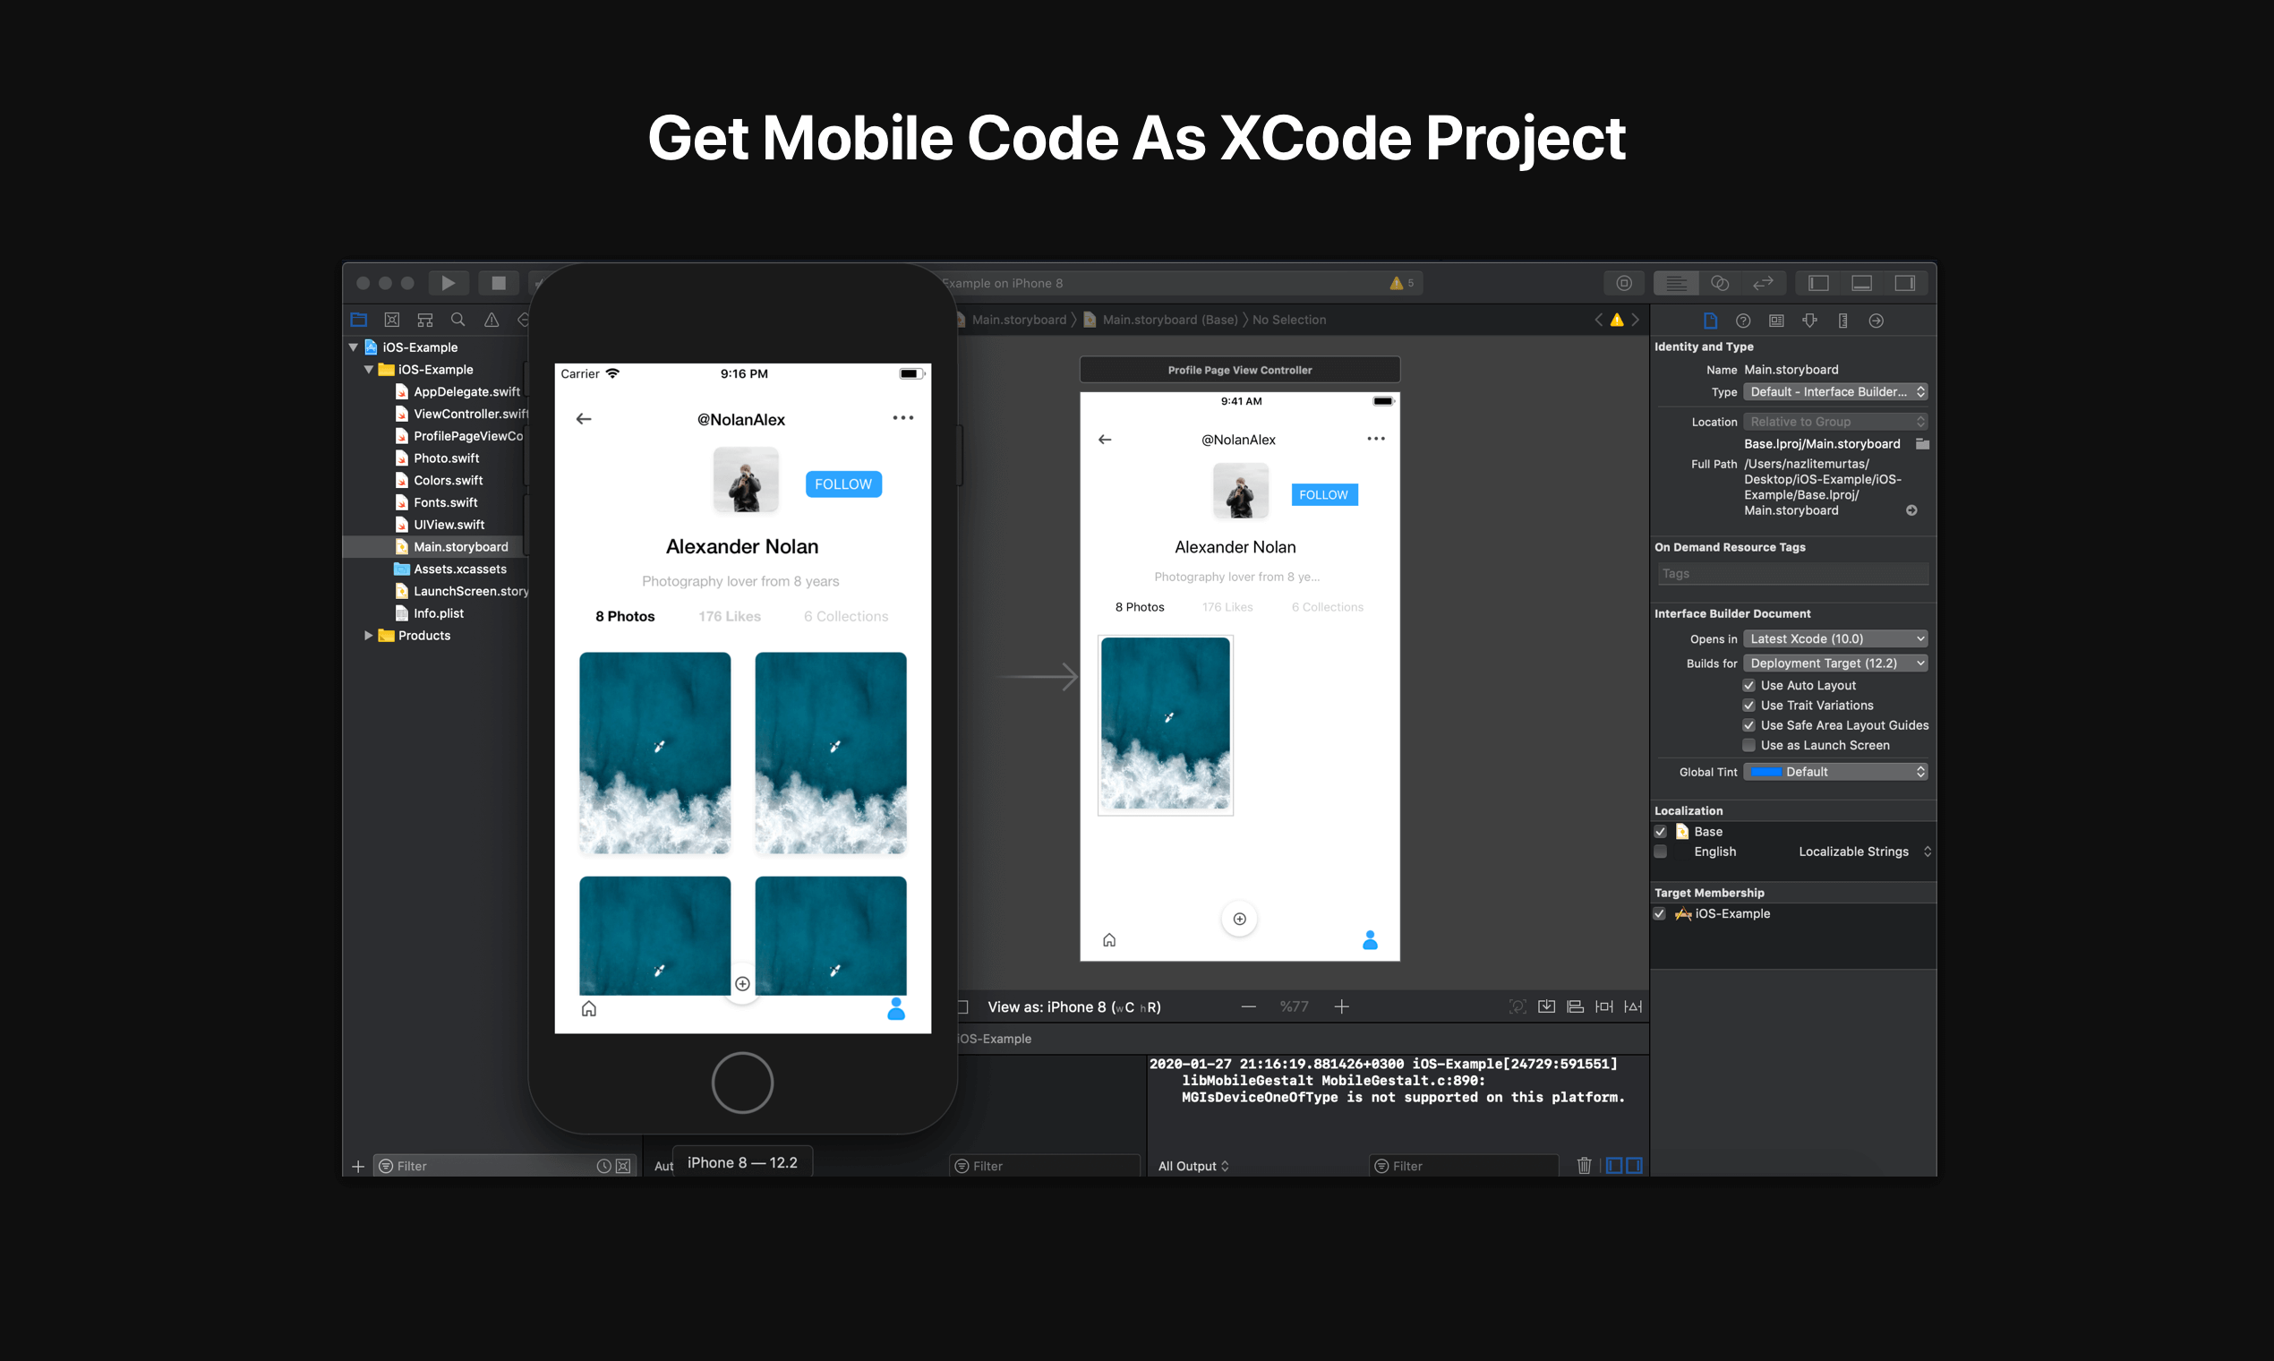Click the folder icon to choose file location

(x=1922, y=444)
